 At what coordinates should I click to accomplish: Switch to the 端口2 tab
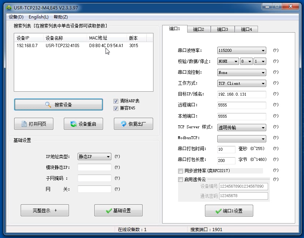pos(199,29)
